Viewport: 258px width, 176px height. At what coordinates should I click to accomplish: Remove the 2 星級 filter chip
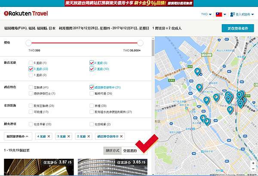[89, 136]
